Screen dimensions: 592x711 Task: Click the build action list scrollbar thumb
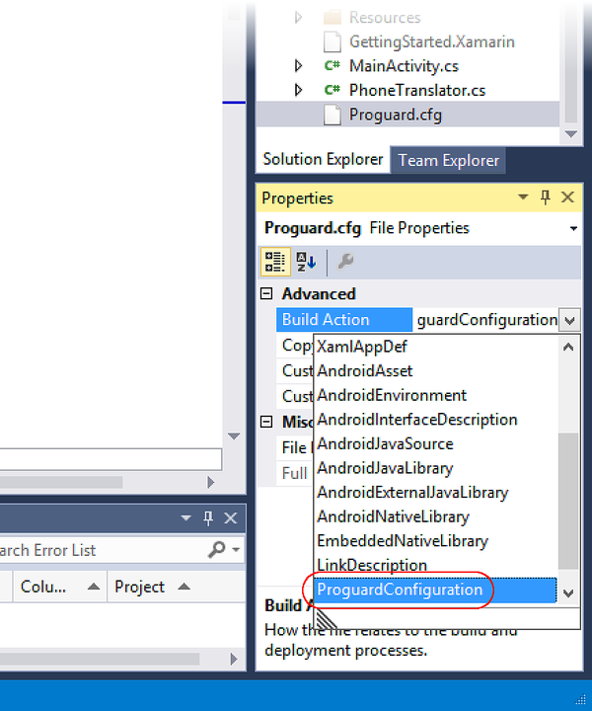(x=568, y=501)
